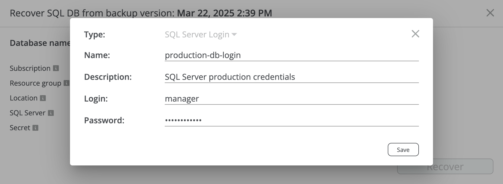Click the Name: label
The width and height of the screenshot is (503, 184).
97,55
